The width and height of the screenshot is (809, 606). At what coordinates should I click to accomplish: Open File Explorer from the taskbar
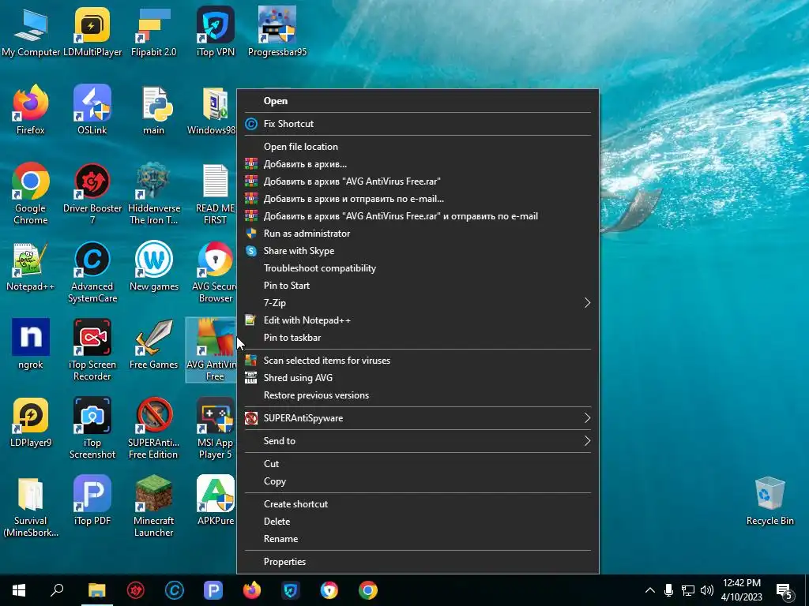(x=96, y=590)
